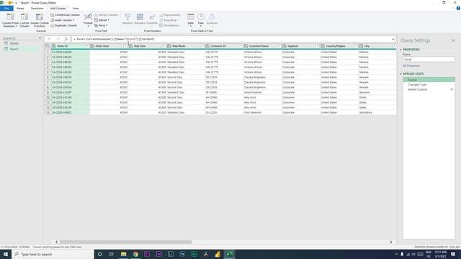Viewport: 461px width, 259px height.
Task: Click the Column From Examples icon
Action: pyautogui.click(x=10, y=17)
